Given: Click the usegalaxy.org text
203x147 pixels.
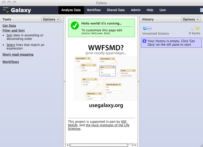Looking at the screenshot, I should (x=106, y=105).
